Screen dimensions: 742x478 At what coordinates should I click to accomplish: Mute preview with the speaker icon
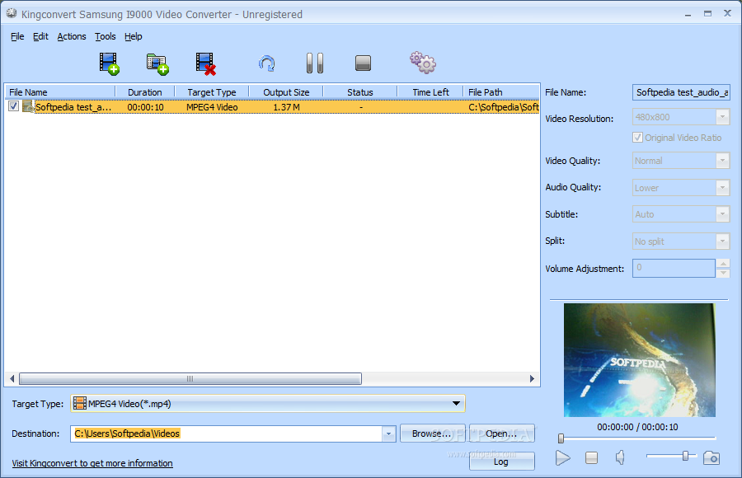pos(620,457)
